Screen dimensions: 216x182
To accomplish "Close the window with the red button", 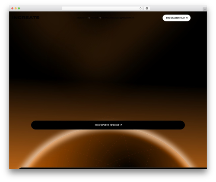I will [13, 9].
